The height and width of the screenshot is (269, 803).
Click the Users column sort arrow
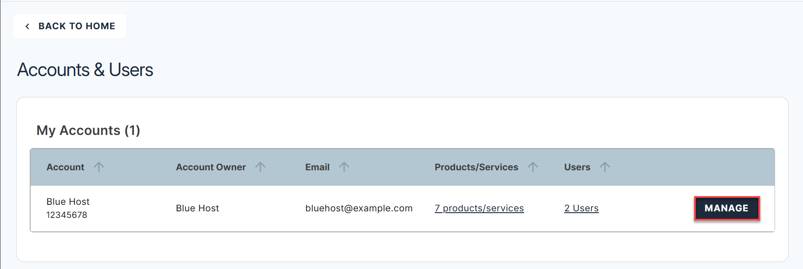(x=605, y=166)
